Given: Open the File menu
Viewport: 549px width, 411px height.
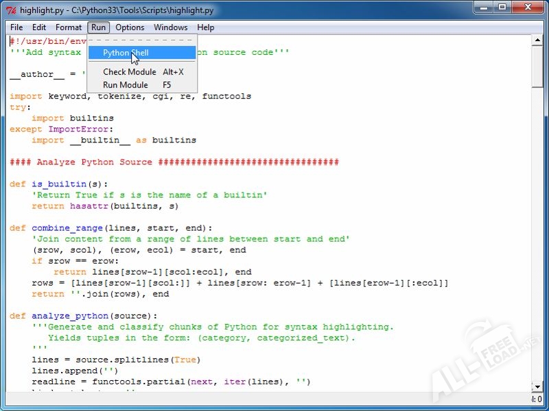Looking at the screenshot, I should point(16,27).
